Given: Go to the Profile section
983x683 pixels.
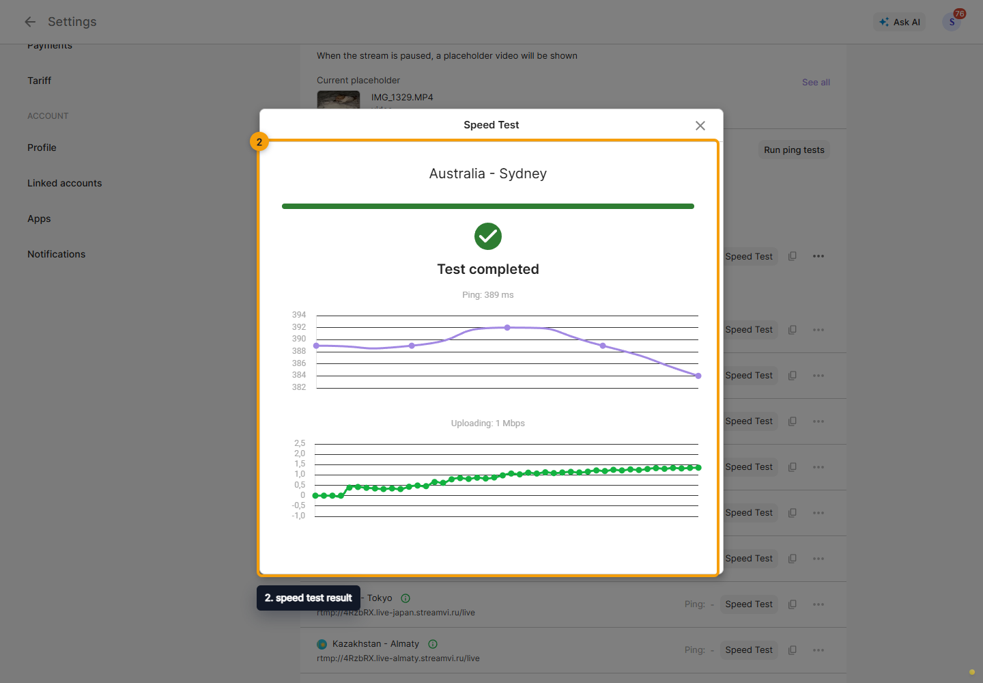Looking at the screenshot, I should coord(42,148).
